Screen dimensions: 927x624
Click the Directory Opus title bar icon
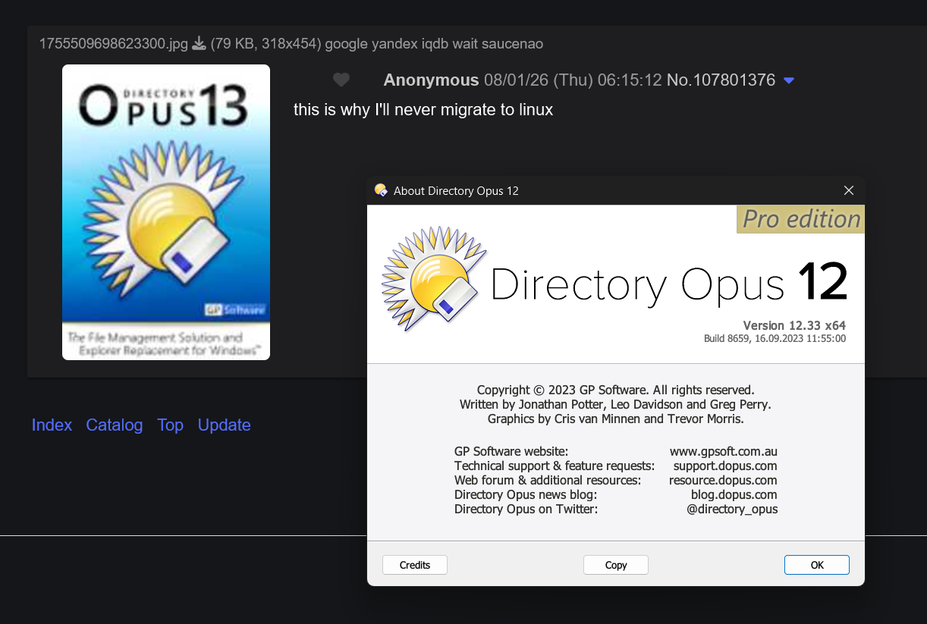pyautogui.click(x=381, y=190)
